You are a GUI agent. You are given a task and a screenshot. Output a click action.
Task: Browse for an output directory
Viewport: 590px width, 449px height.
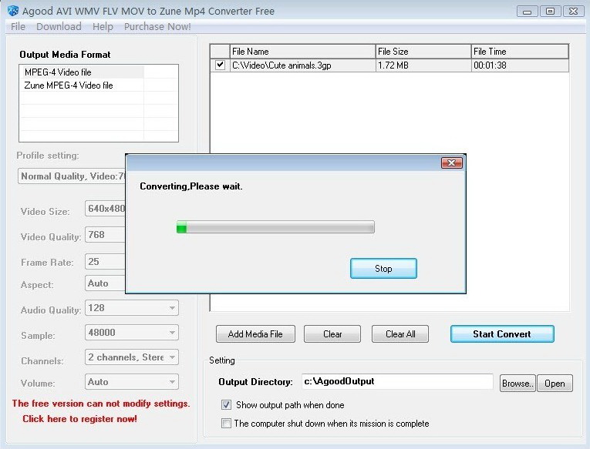click(518, 384)
